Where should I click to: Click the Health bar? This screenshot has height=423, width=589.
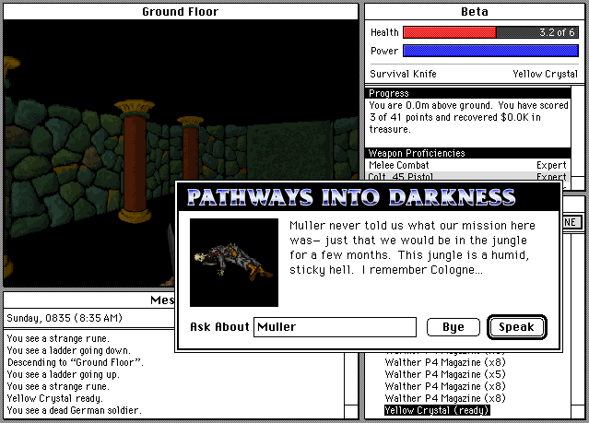(x=490, y=32)
